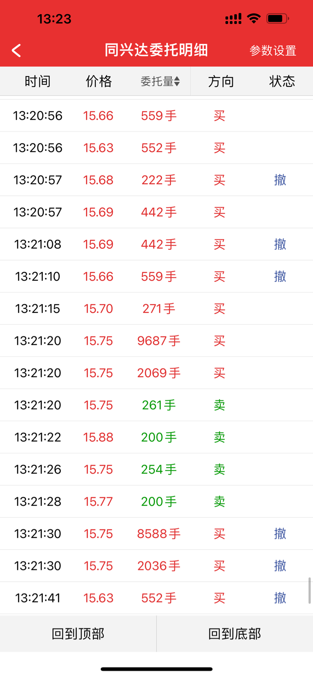Image resolution: width=313 pixels, height=677 pixels.
Task: Tap the 价格 column header
Action: coord(99,81)
